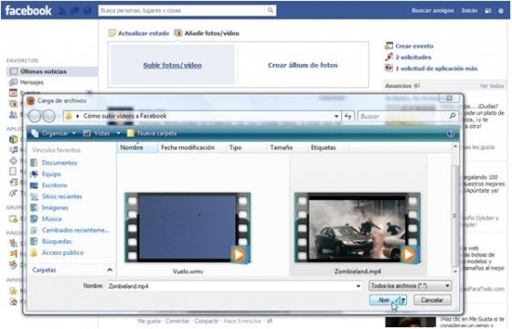Click the 2 solicitudes friend icon
512x329 pixels.
(x=389, y=57)
